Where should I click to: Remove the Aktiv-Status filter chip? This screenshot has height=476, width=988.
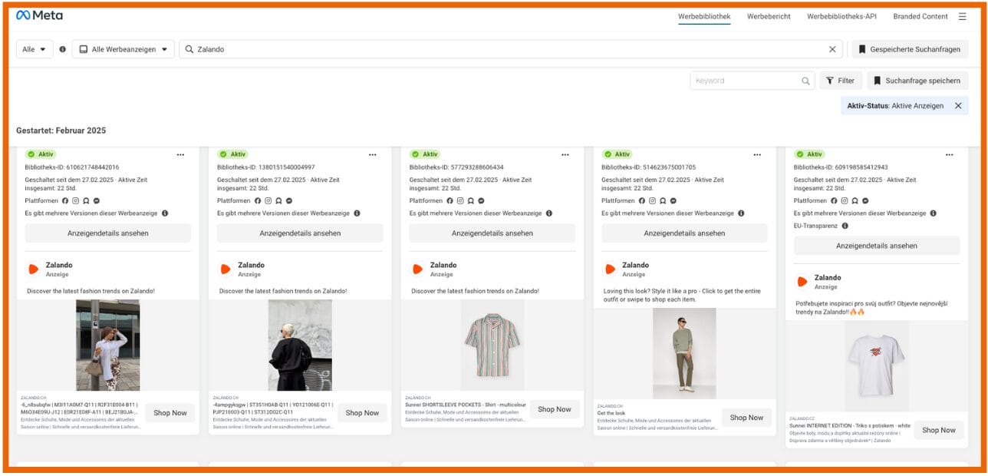(958, 106)
